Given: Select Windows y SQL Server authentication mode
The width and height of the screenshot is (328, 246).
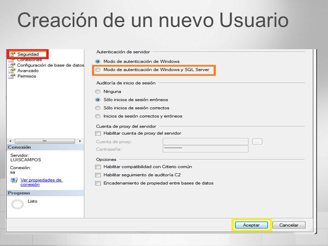Looking at the screenshot, I should (x=98, y=70).
